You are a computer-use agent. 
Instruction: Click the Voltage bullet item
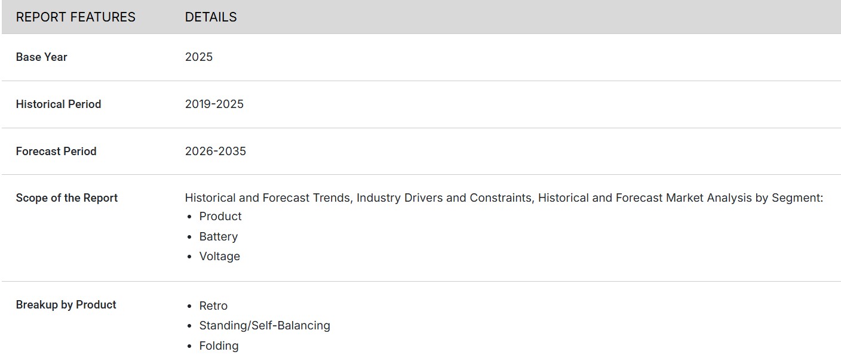coord(220,257)
